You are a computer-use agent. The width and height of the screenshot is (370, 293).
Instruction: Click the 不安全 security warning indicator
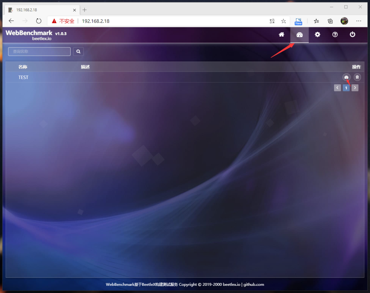pyautogui.click(x=63, y=21)
